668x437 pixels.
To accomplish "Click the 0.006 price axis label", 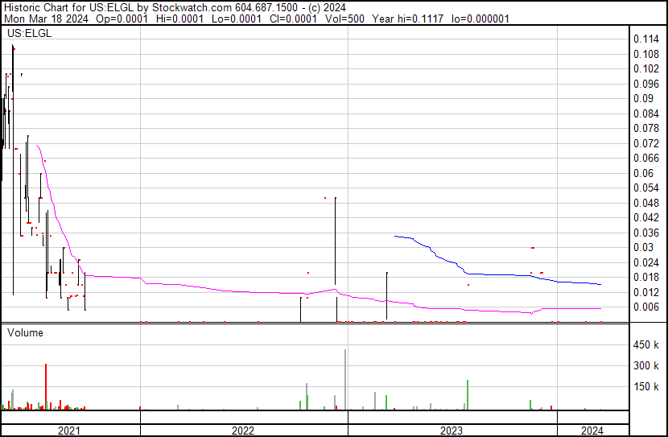I will point(645,307).
